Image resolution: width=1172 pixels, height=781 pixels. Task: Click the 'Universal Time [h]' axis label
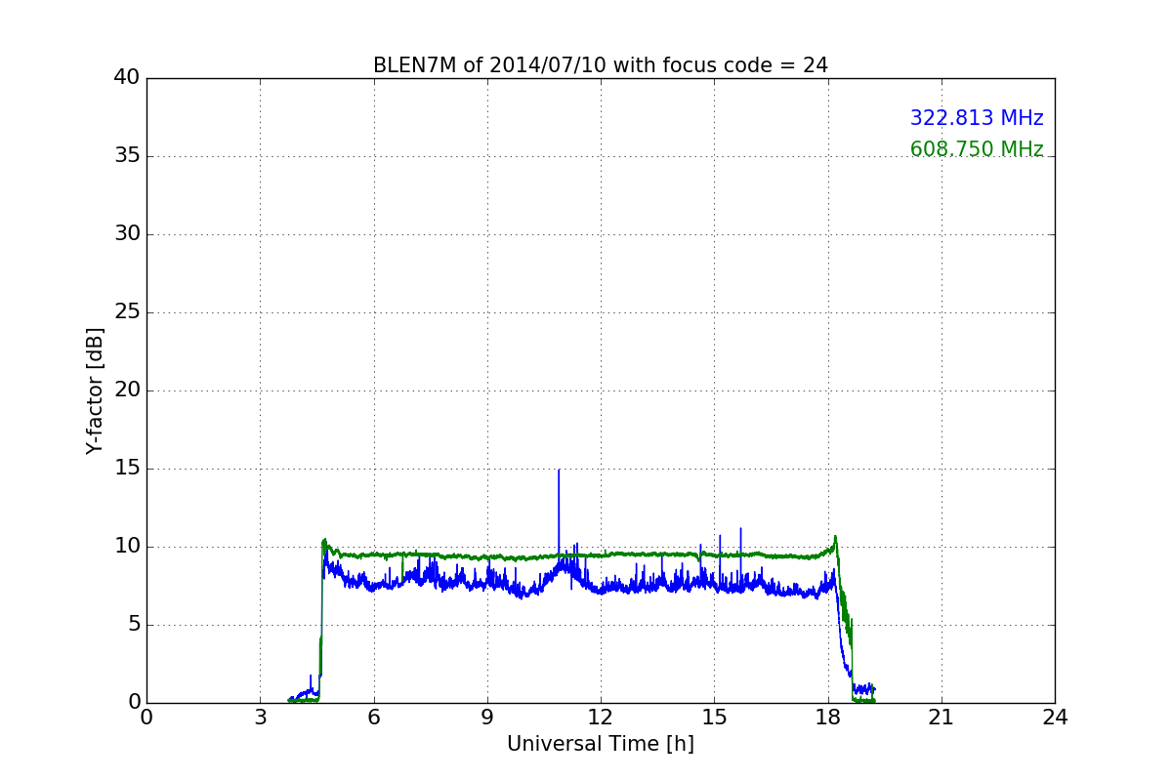[600, 744]
